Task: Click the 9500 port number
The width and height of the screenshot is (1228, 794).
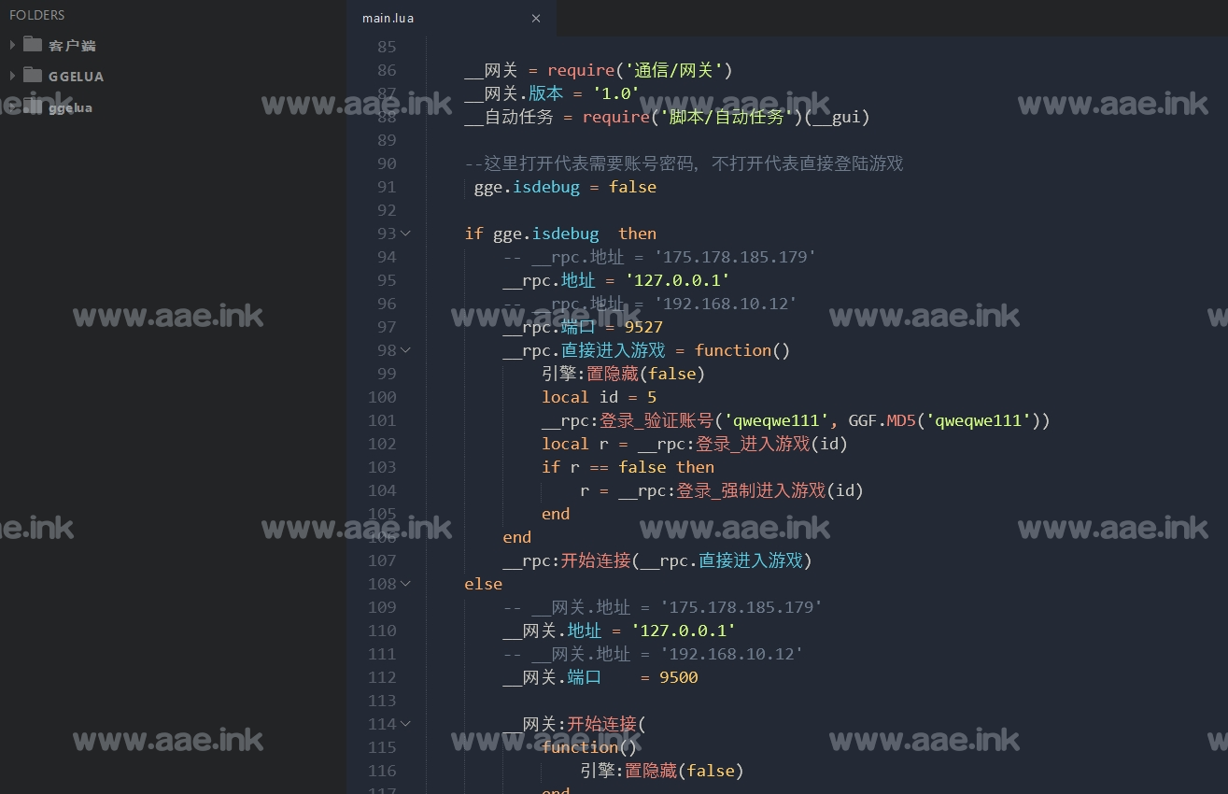Action: [x=678, y=677]
